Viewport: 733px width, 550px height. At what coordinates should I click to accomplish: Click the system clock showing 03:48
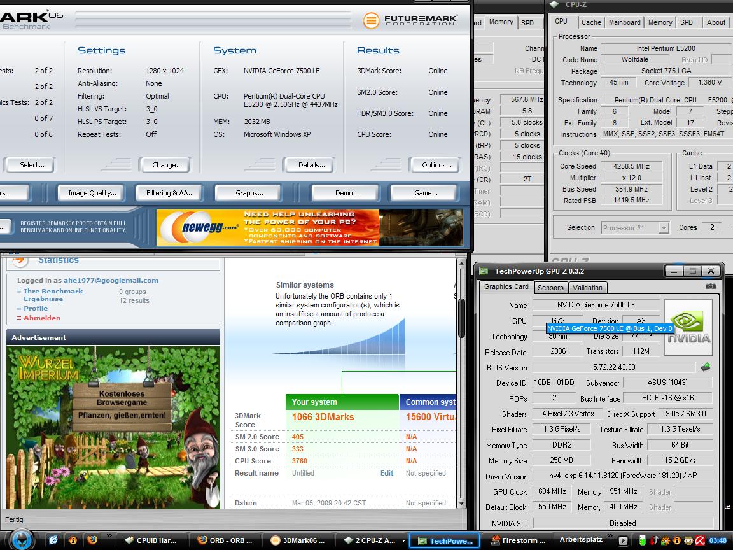[x=718, y=540]
